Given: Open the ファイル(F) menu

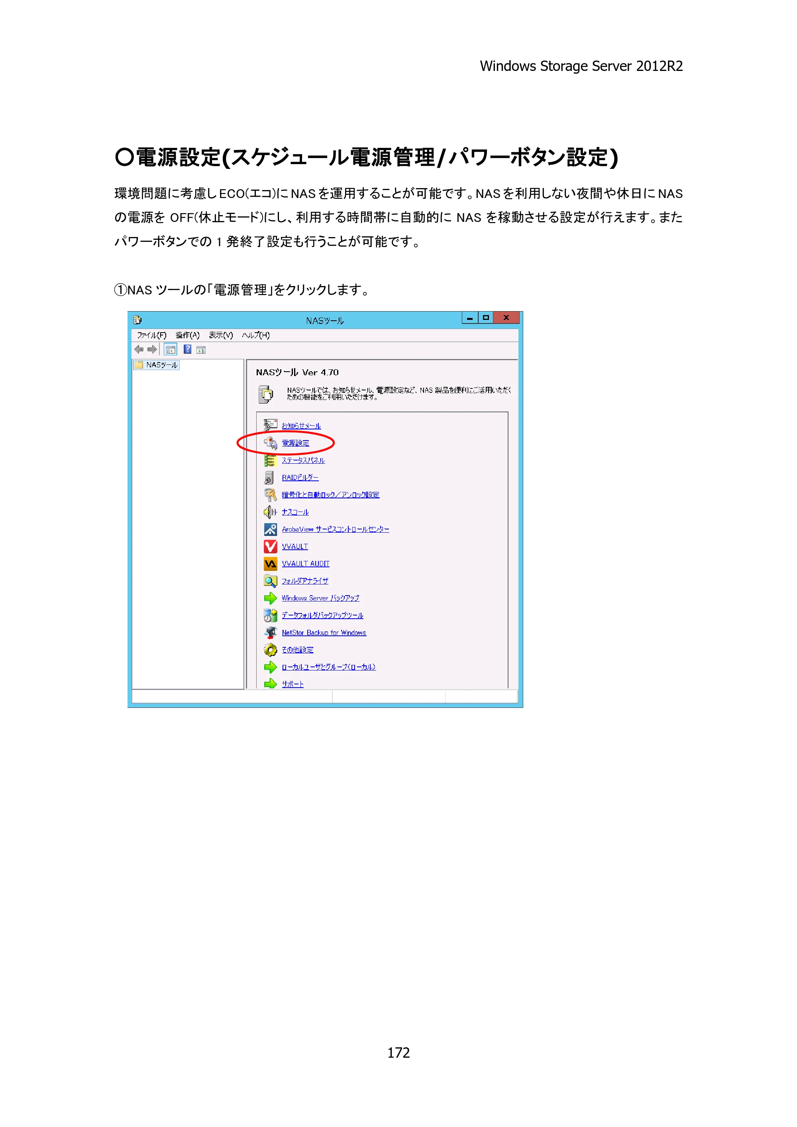Looking at the screenshot, I should pos(151,335).
